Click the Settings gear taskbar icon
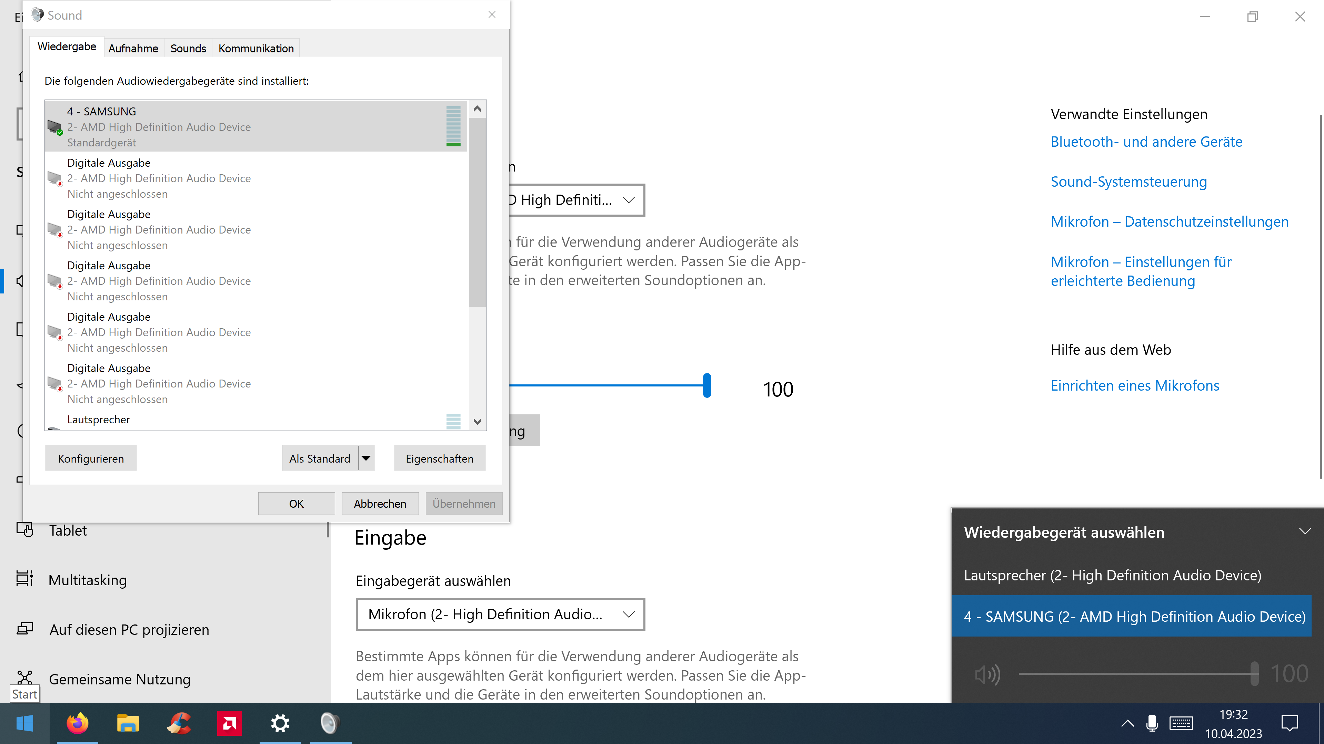The height and width of the screenshot is (744, 1324). coord(280,723)
